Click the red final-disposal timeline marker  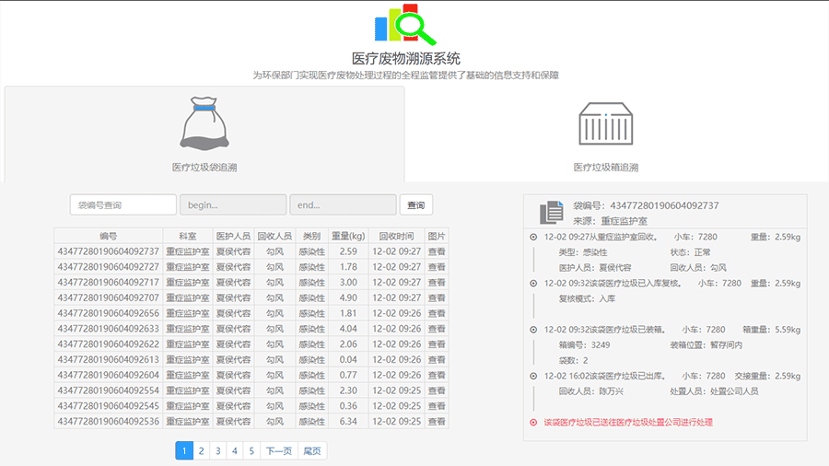pos(533,423)
